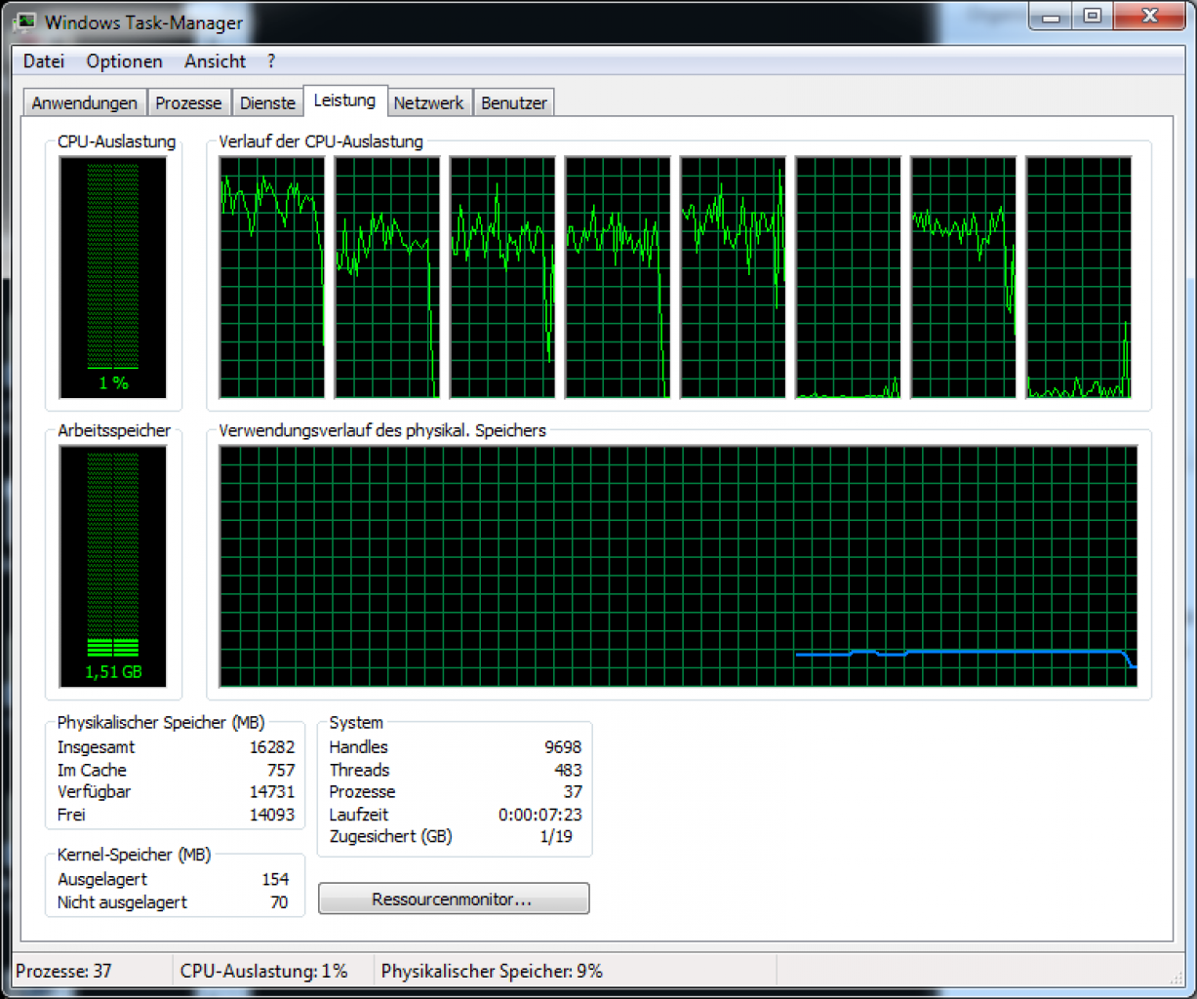Click the Verlauf der CPU-Auslastung label
The width and height of the screenshot is (1197, 999).
tap(321, 141)
